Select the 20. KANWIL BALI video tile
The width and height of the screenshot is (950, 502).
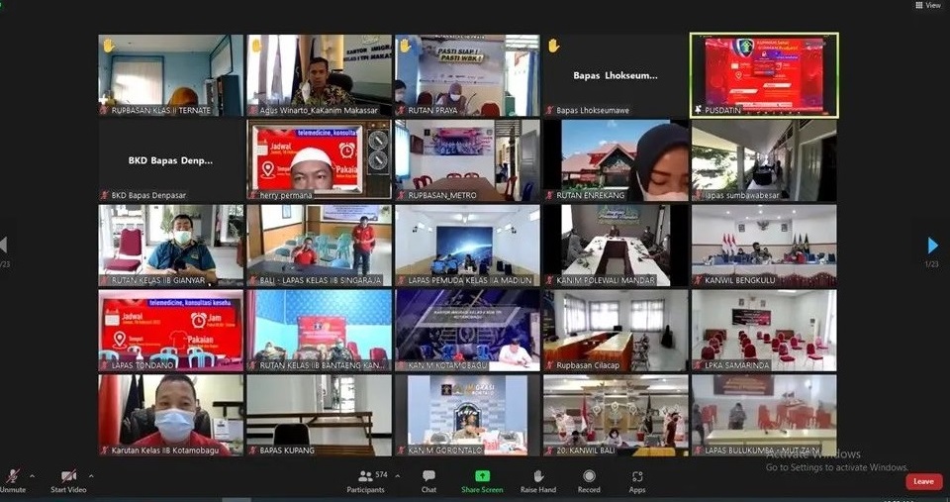point(616,415)
